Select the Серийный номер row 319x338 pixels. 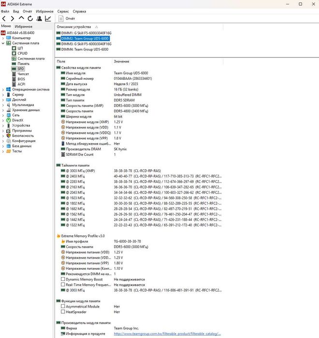pos(139,78)
